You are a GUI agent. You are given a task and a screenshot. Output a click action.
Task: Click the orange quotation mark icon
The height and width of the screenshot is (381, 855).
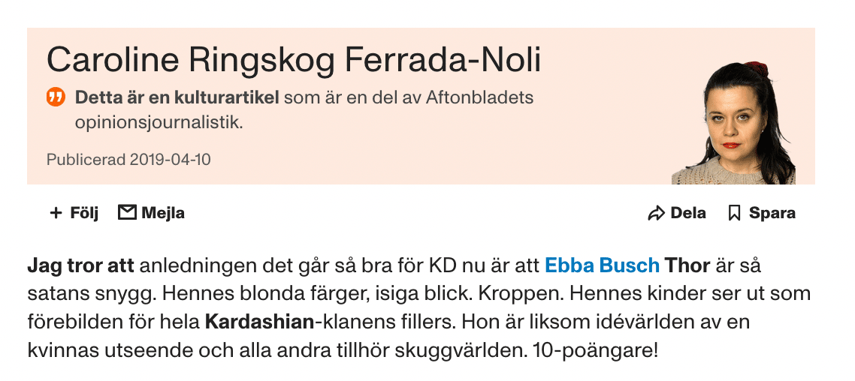click(x=56, y=97)
